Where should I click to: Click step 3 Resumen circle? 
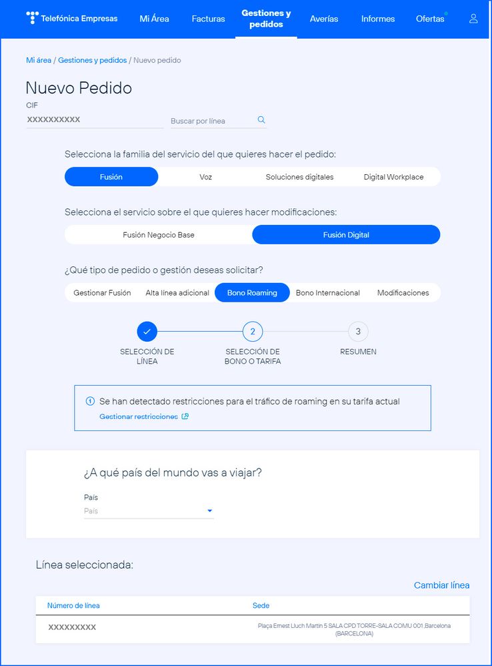click(x=358, y=331)
